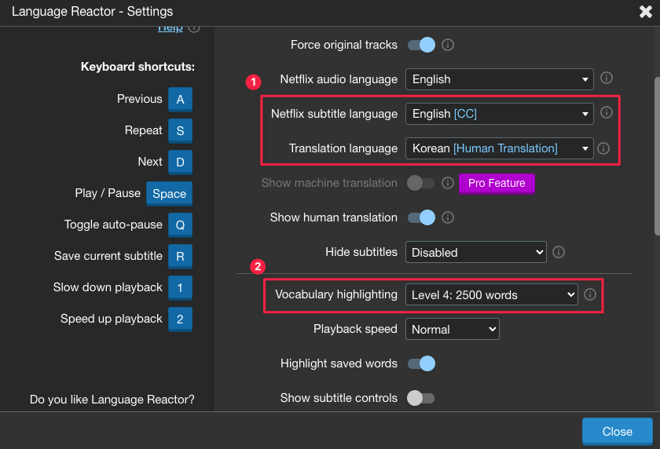The height and width of the screenshot is (449, 660).
Task: Click Previous shortcut key A
Action: tap(180, 99)
